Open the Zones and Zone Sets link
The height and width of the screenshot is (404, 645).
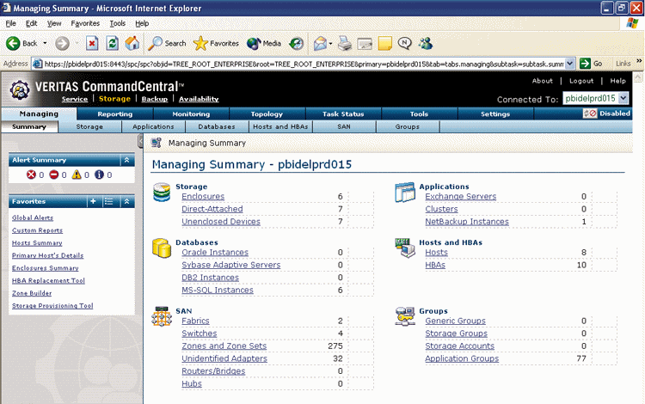[x=224, y=346]
